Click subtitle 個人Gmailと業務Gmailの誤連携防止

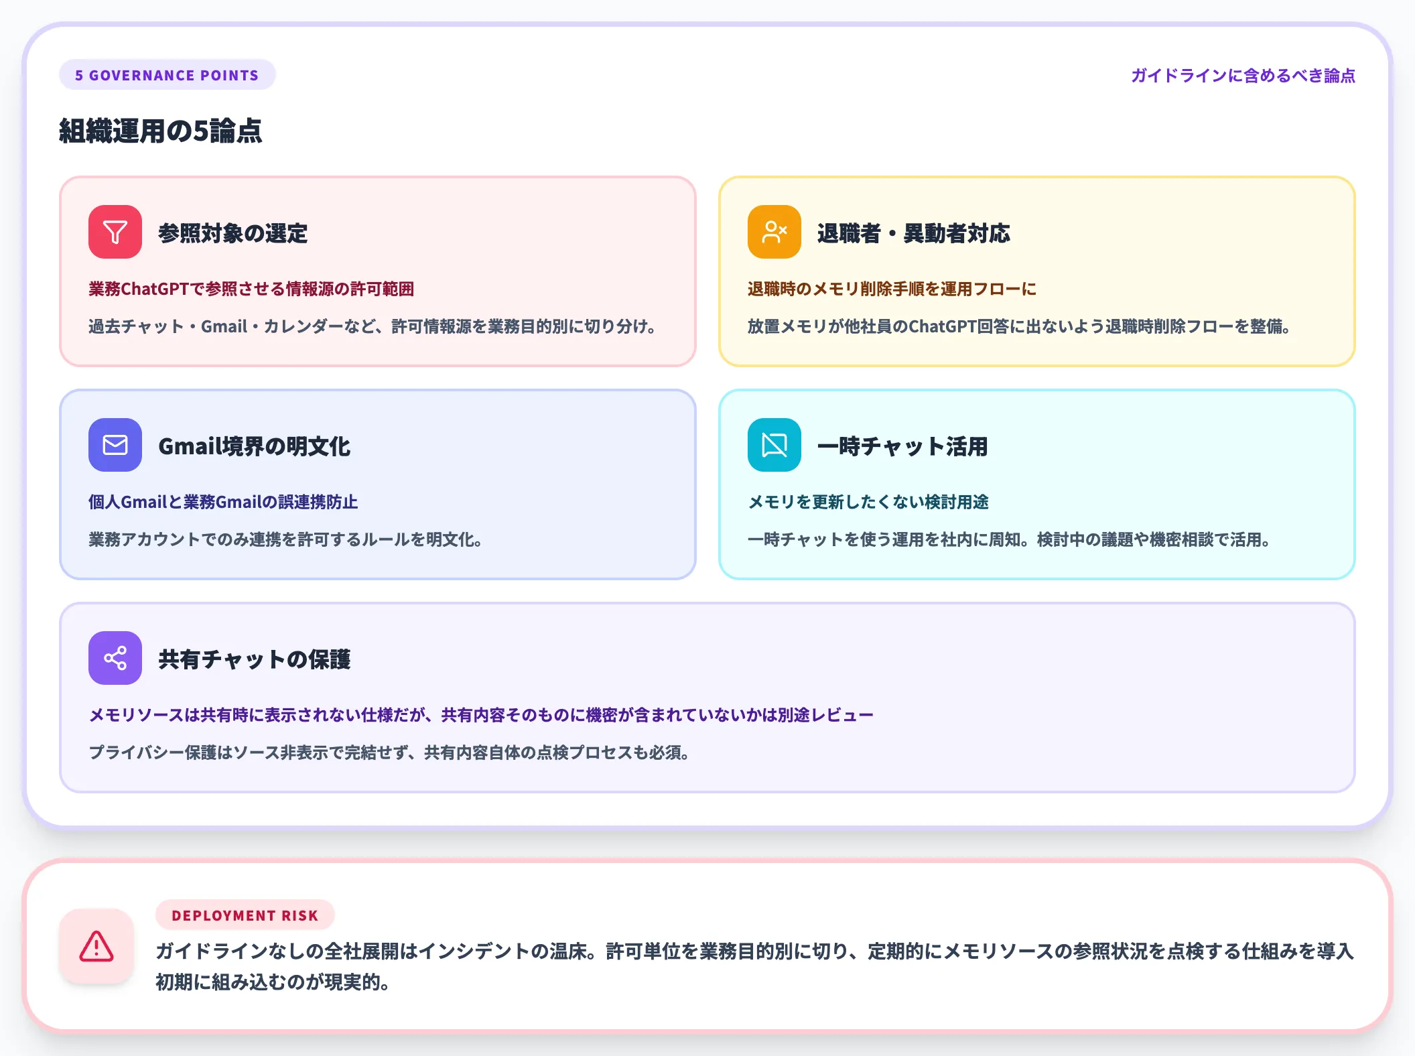tap(223, 502)
